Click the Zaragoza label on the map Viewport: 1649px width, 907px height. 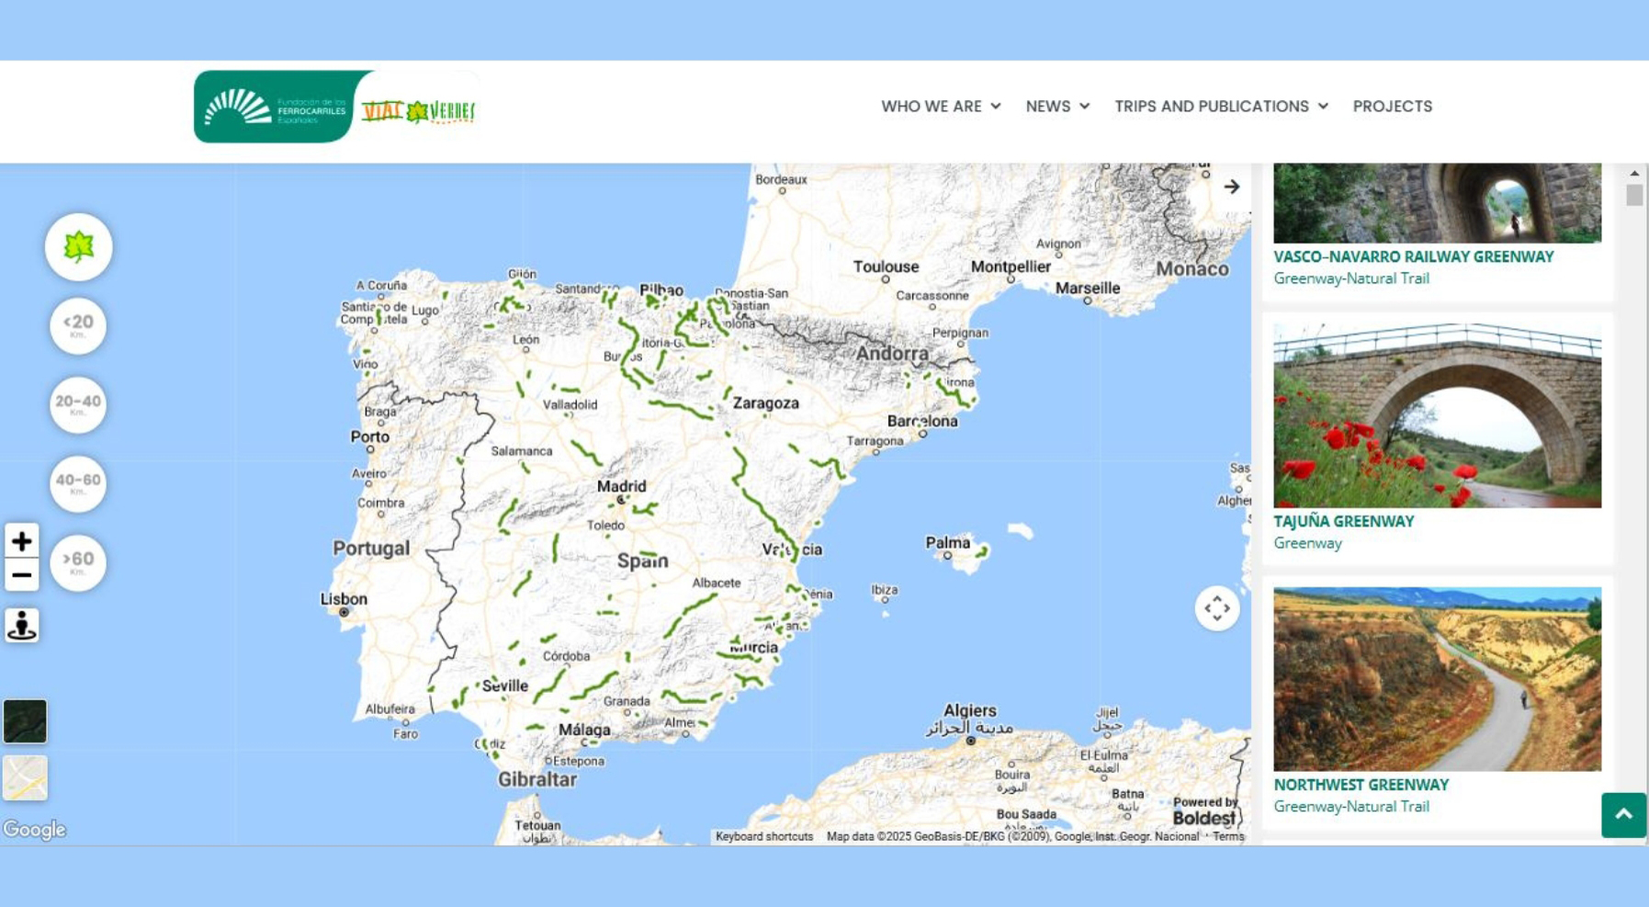765,403
